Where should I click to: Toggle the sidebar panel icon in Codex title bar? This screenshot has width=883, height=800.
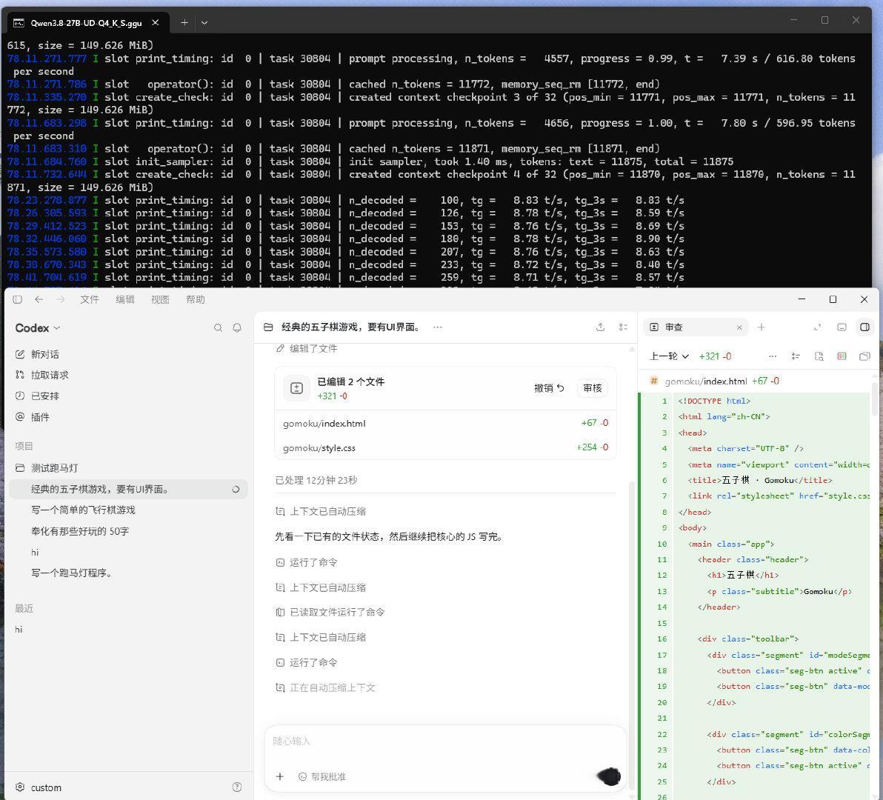click(x=18, y=299)
